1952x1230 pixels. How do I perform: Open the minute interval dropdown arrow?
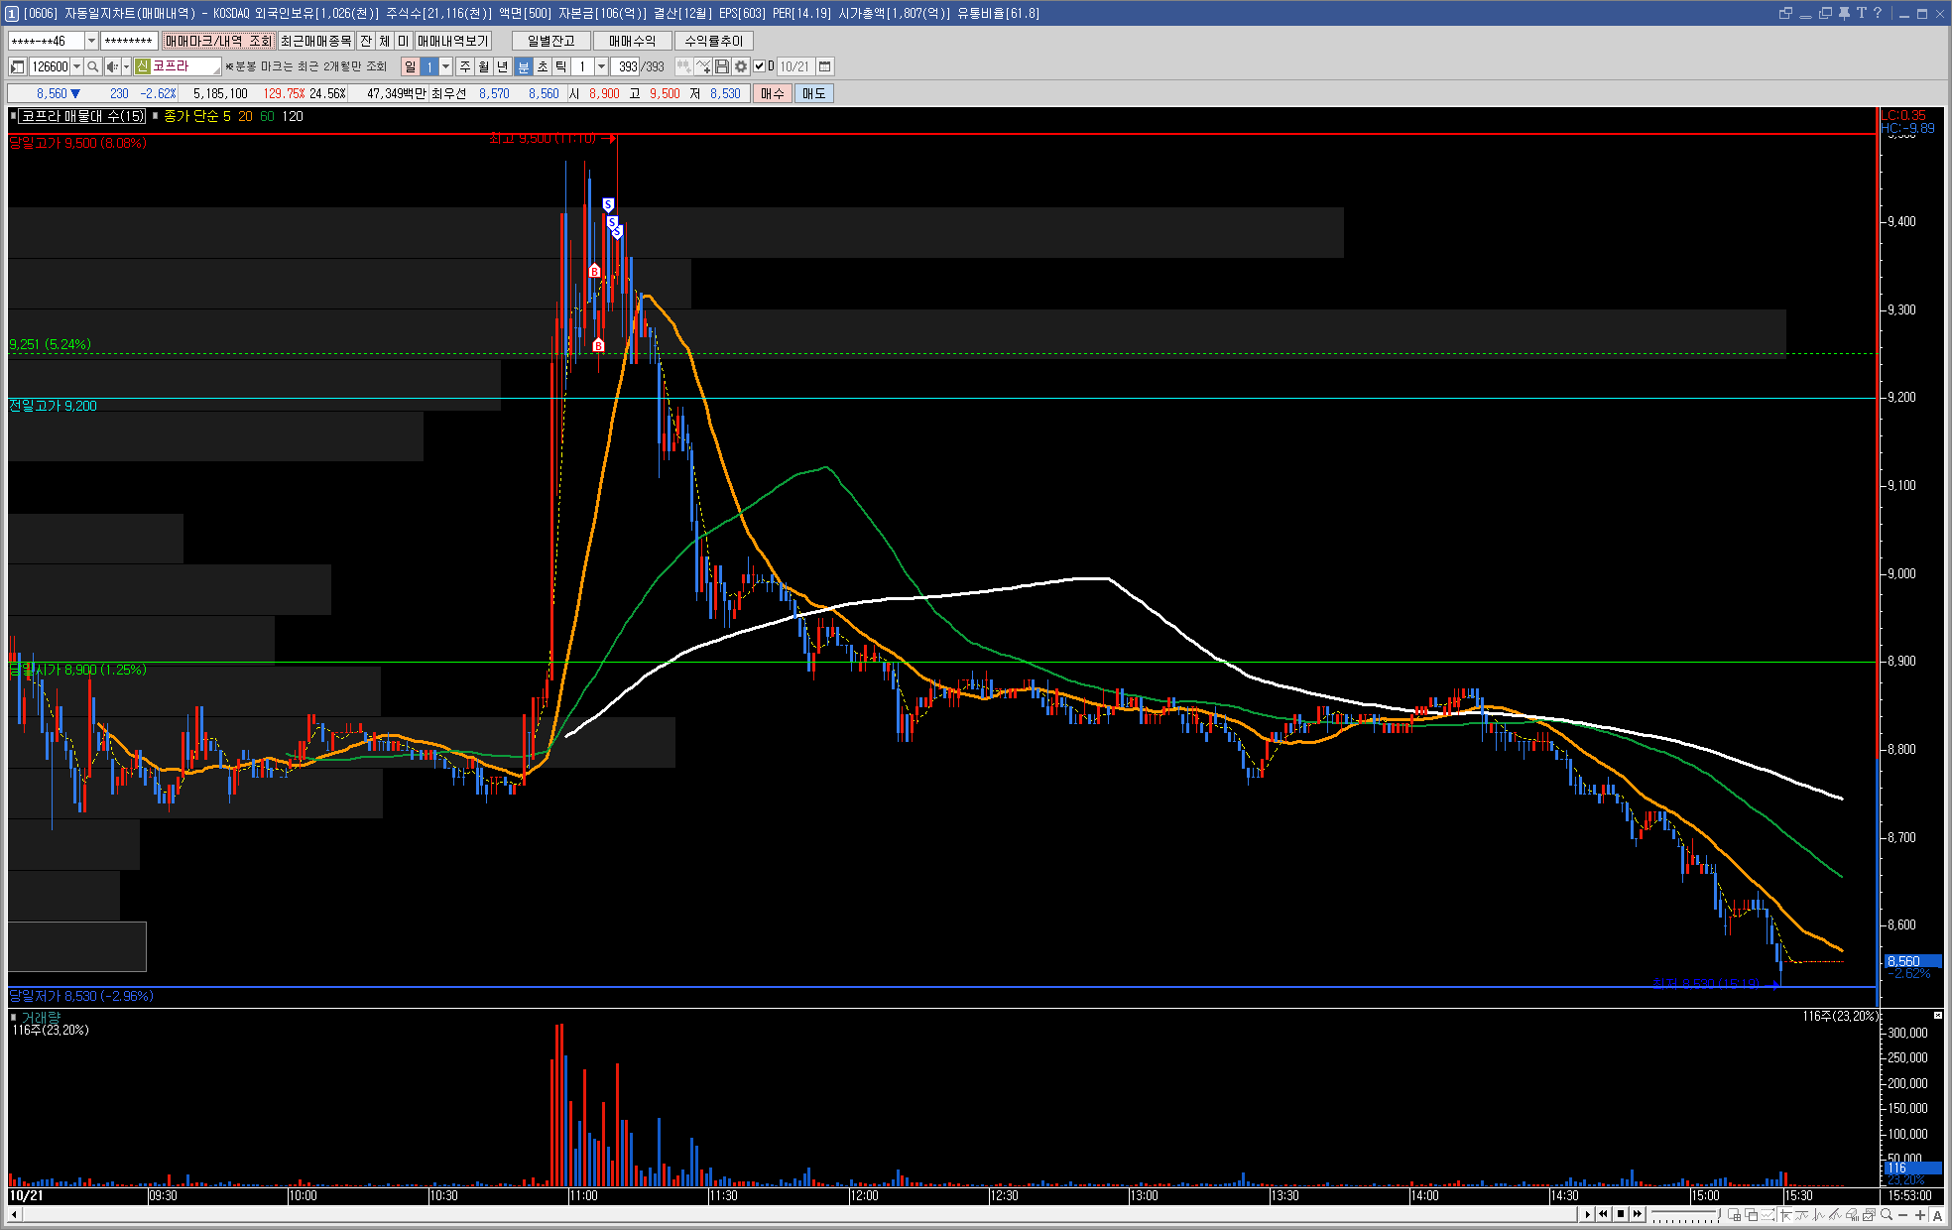(601, 66)
